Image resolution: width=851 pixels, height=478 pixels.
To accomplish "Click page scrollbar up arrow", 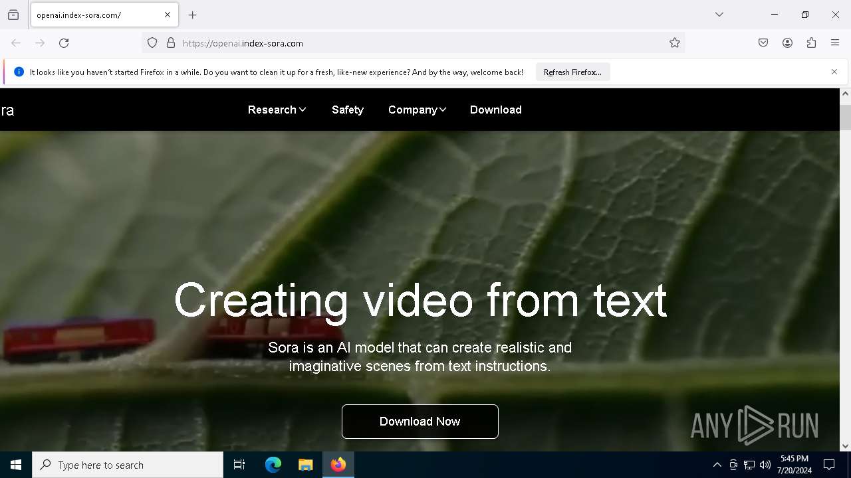I will click(x=845, y=94).
